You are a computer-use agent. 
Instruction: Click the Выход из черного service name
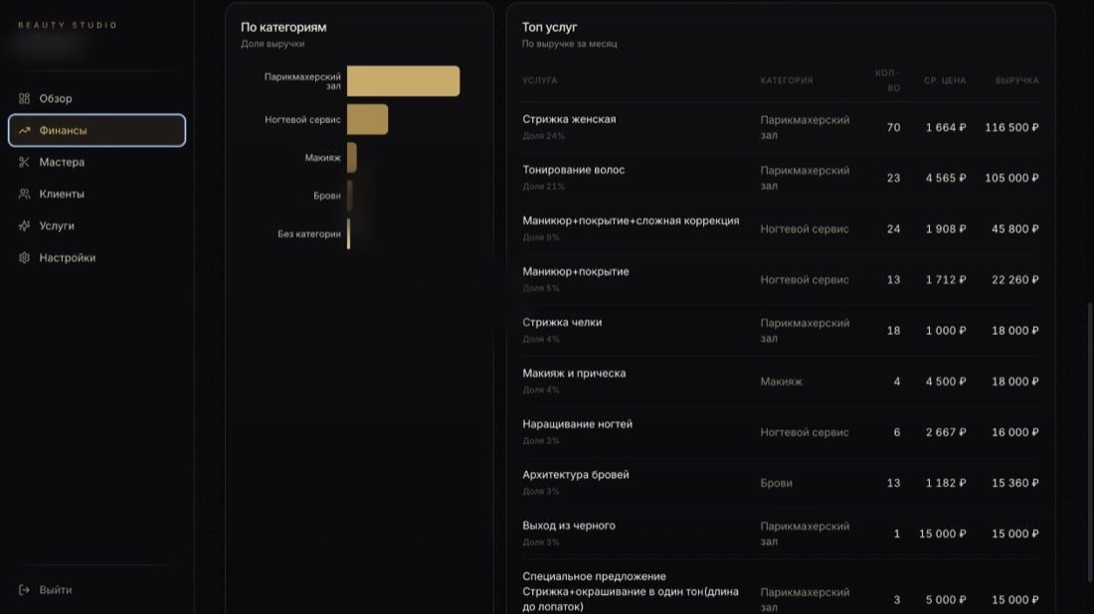tap(569, 526)
